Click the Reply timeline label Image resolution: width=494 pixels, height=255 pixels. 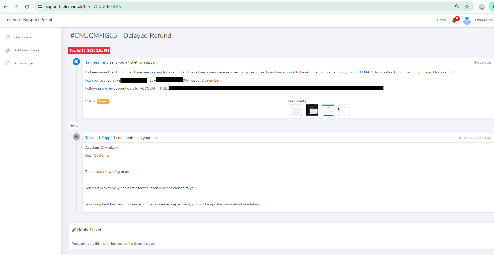tap(74, 126)
